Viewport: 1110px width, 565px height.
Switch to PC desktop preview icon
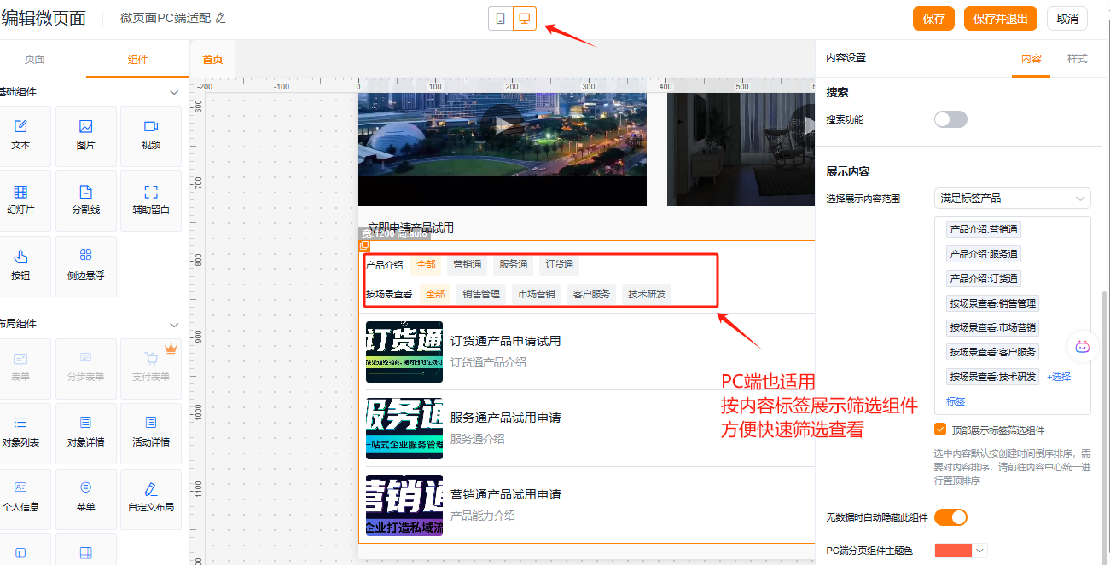point(525,18)
